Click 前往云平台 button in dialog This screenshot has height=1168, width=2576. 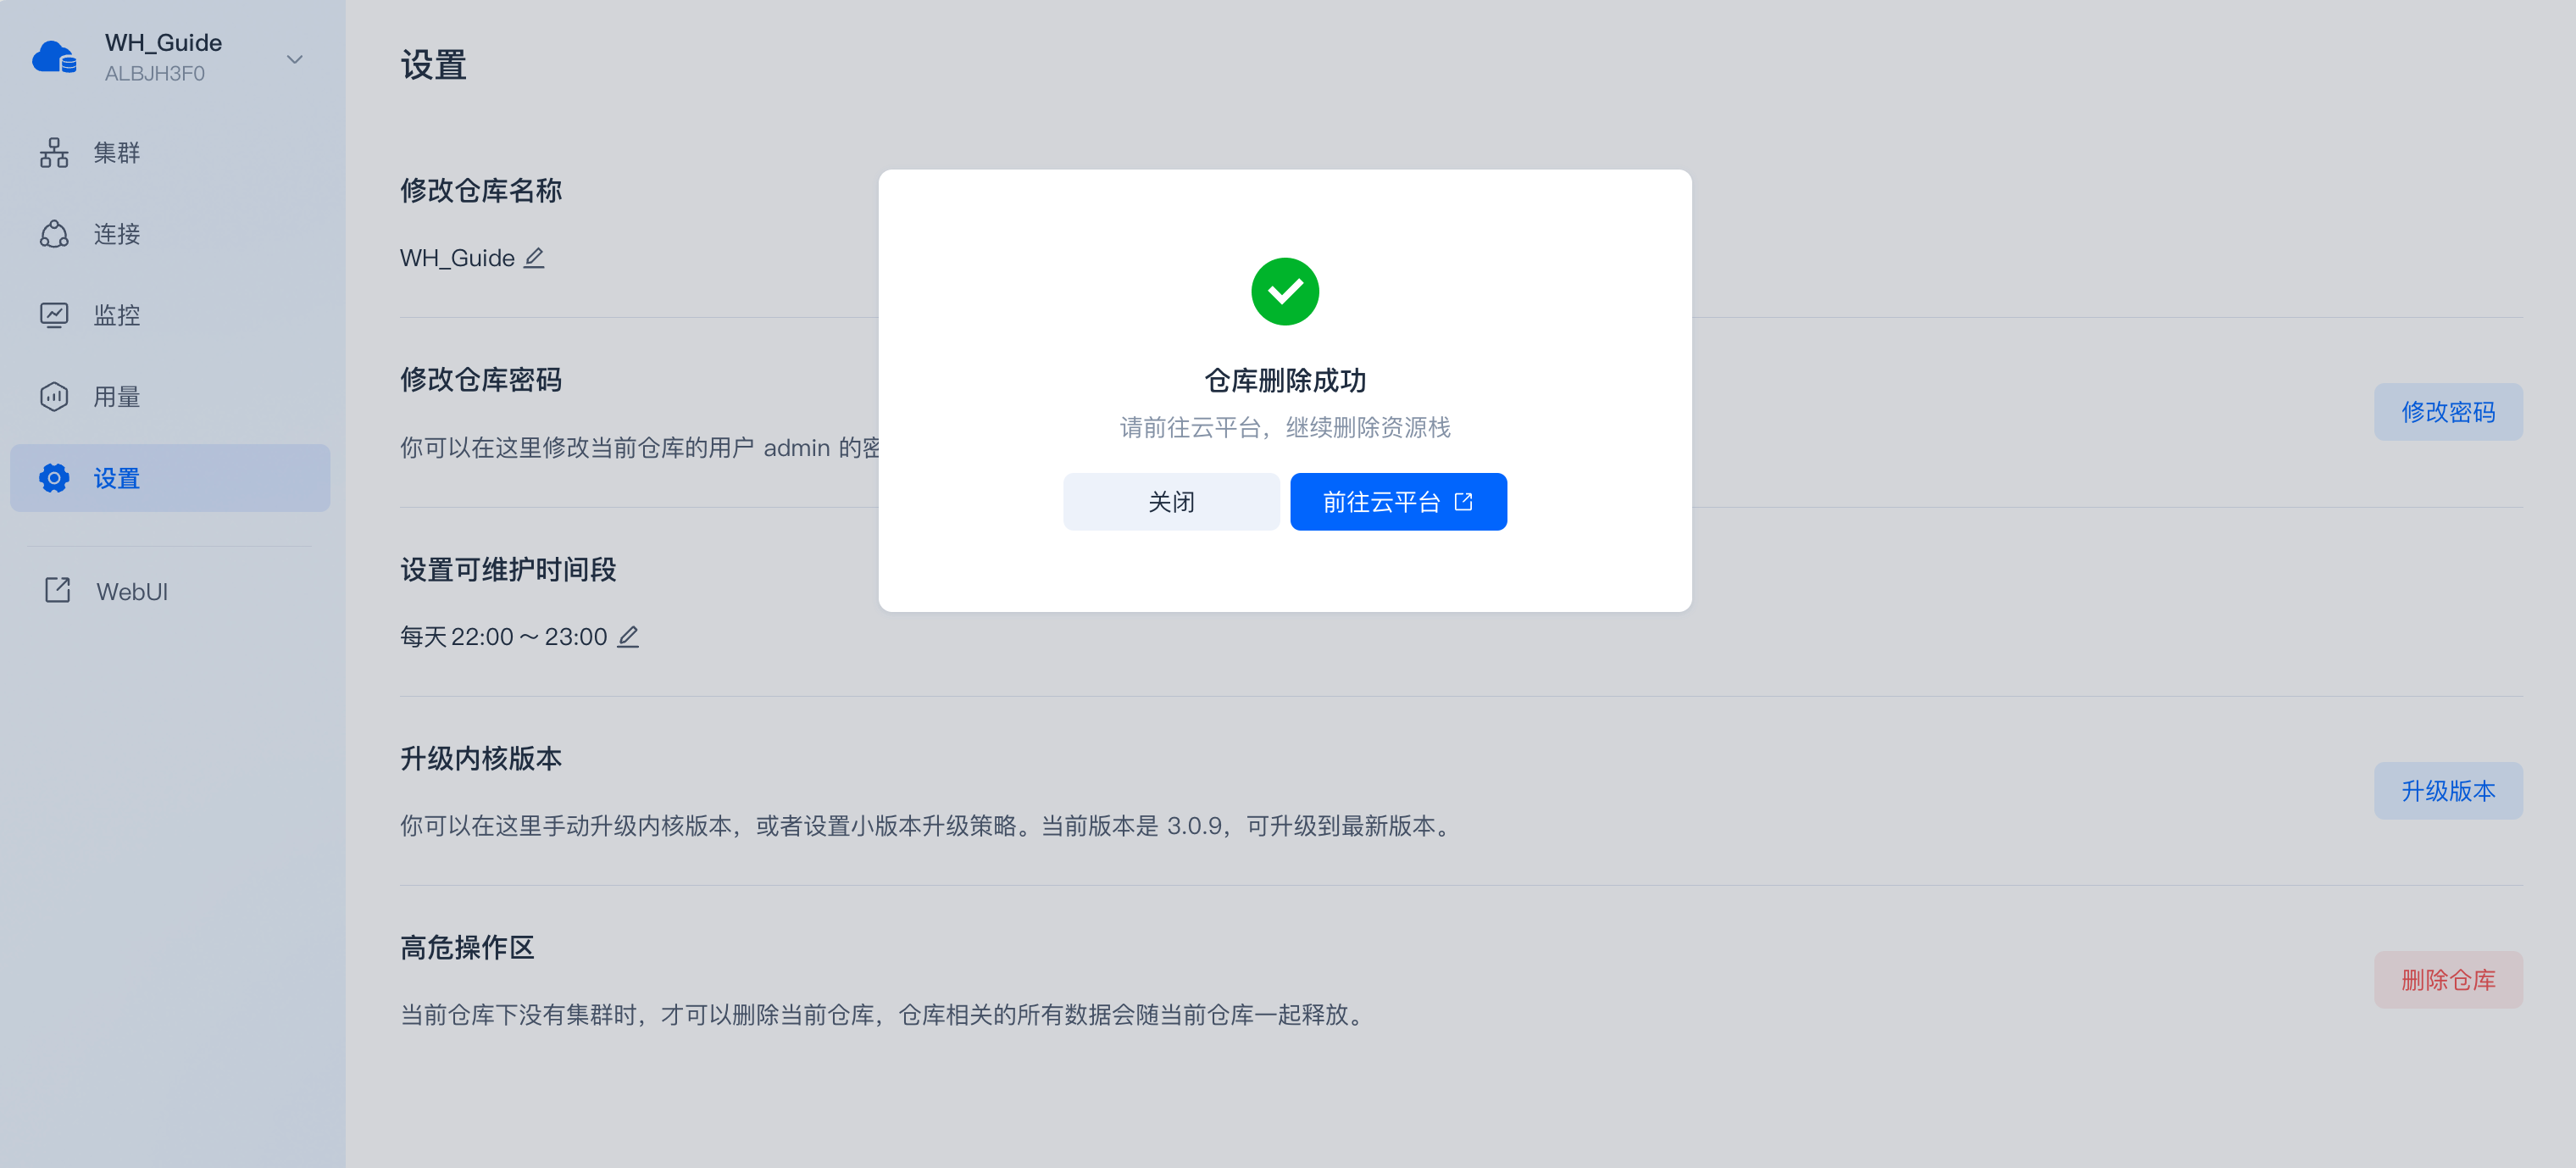(1398, 502)
